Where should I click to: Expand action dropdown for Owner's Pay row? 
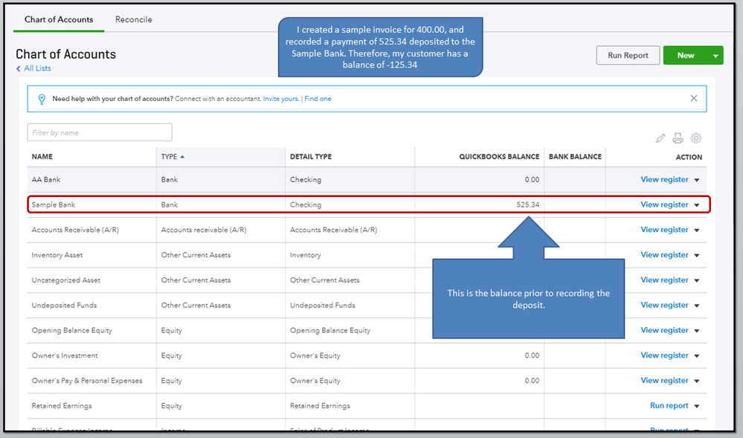(x=697, y=381)
